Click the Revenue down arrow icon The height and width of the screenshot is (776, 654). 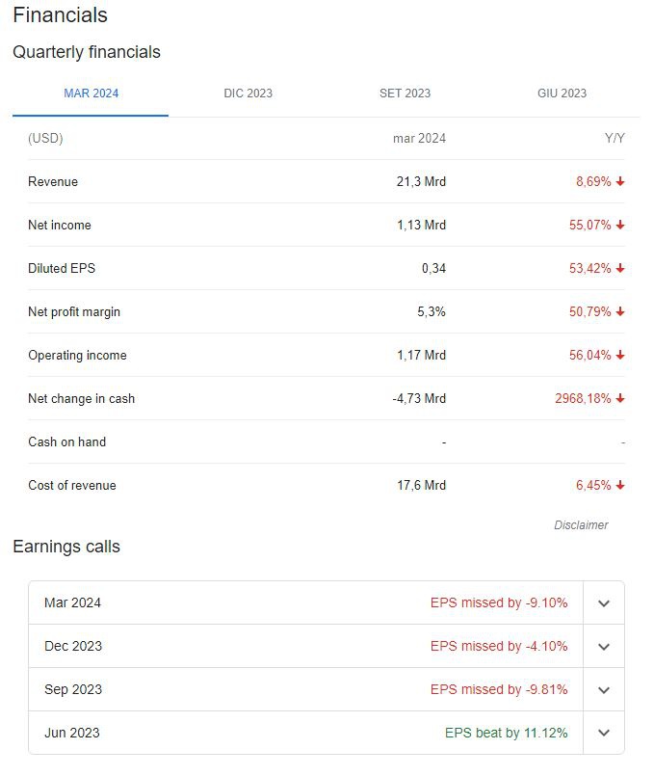[620, 181]
